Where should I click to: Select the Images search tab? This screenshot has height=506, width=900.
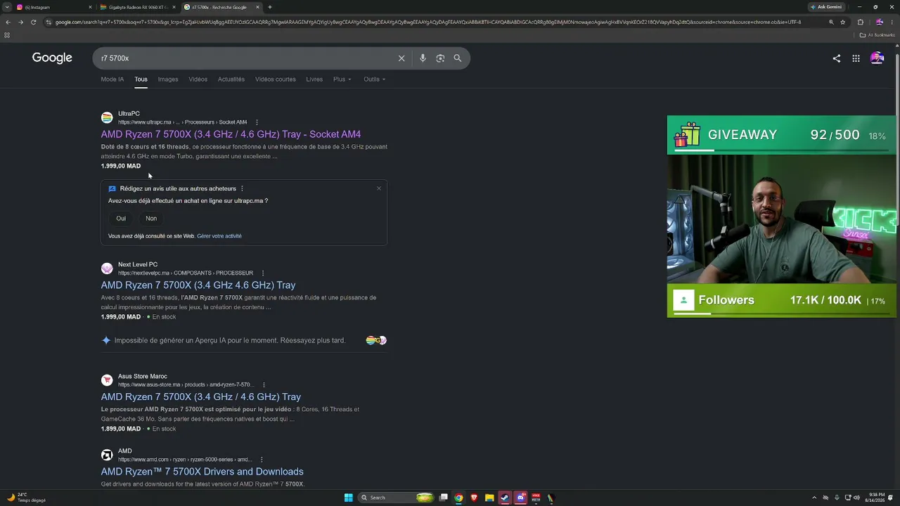168,79
